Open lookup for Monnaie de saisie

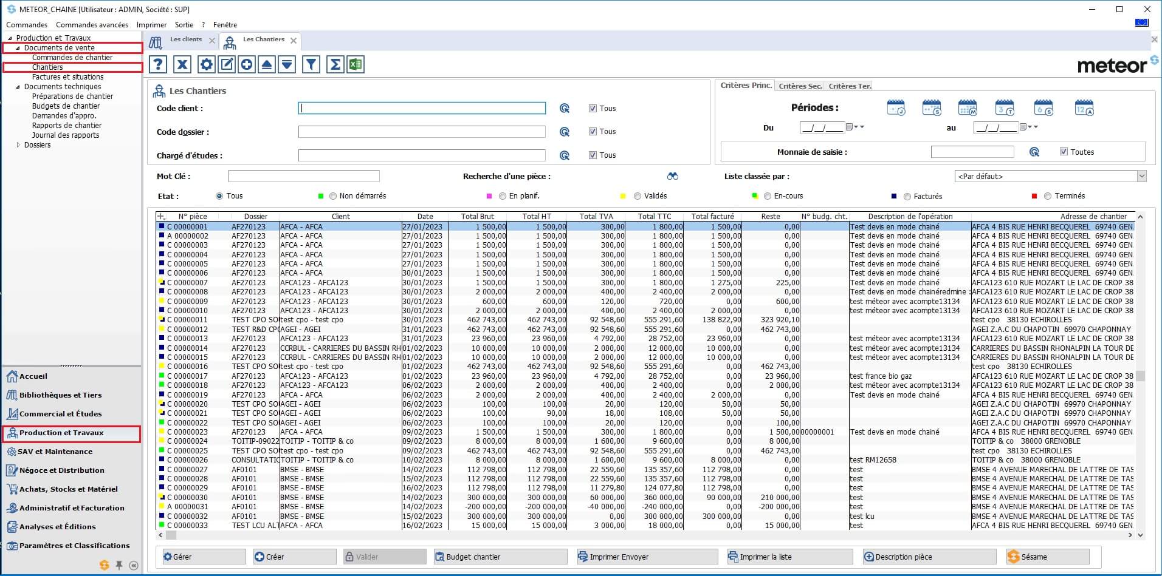click(1034, 152)
